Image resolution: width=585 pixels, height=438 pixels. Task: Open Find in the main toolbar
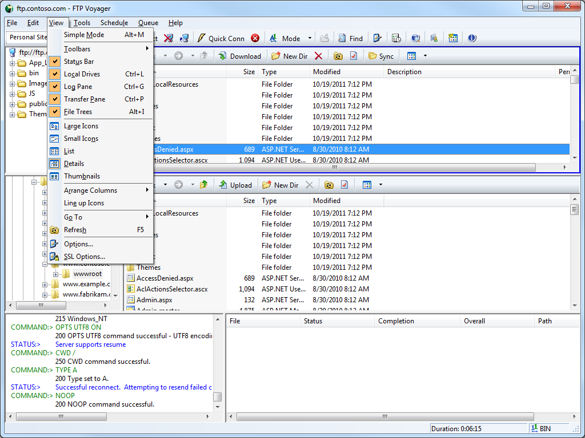[x=350, y=38]
